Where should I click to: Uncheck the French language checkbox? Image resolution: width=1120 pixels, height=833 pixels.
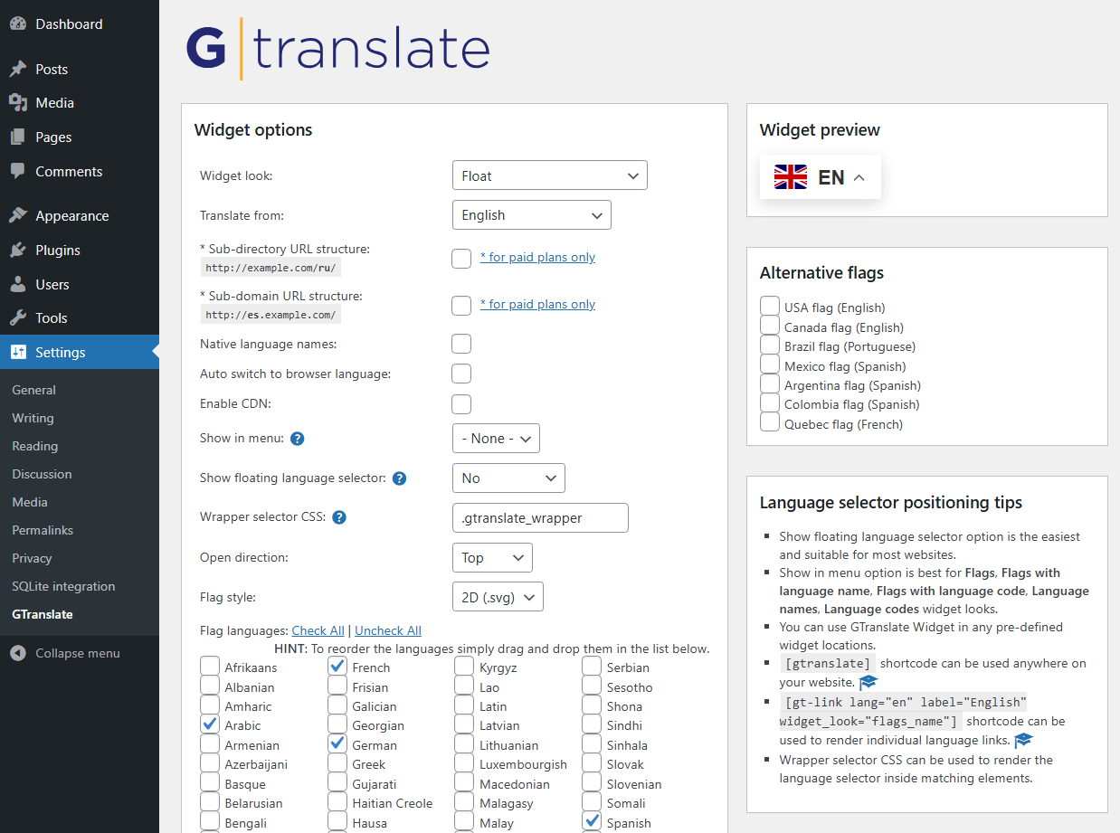click(x=337, y=667)
